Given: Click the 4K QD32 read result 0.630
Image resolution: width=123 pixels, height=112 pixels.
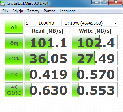Looking at the screenshot, I should (x=47, y=90).
